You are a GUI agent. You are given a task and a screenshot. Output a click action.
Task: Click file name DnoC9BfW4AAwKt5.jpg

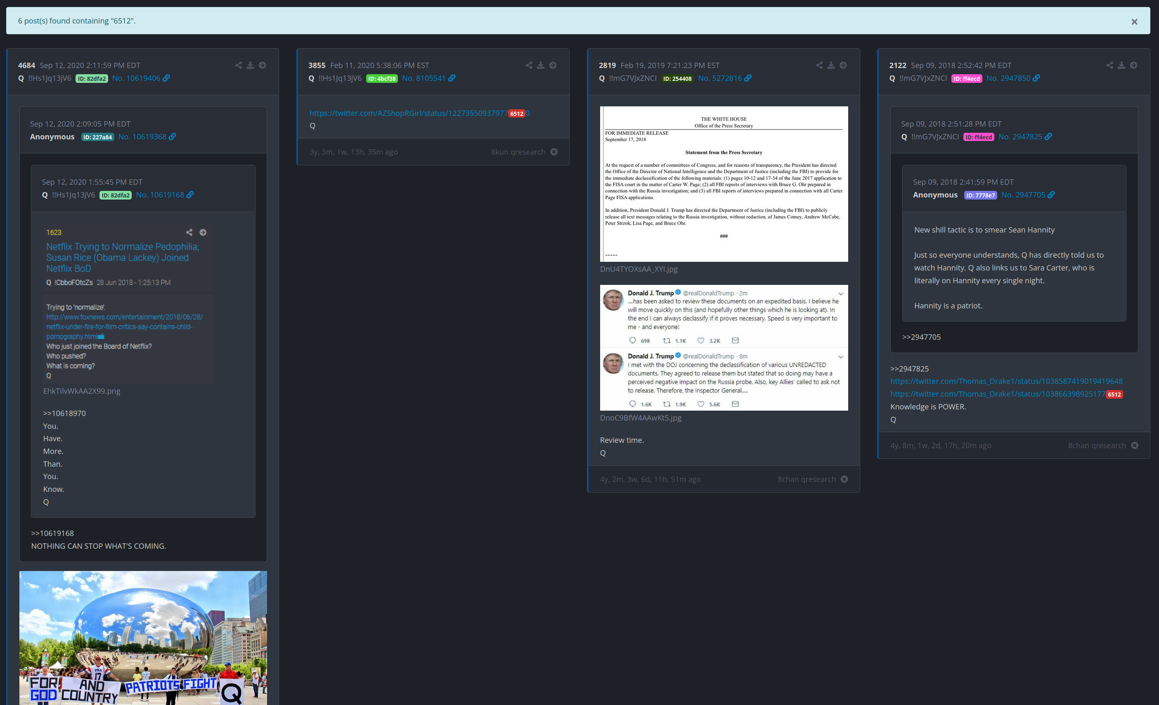coord(640,418)
